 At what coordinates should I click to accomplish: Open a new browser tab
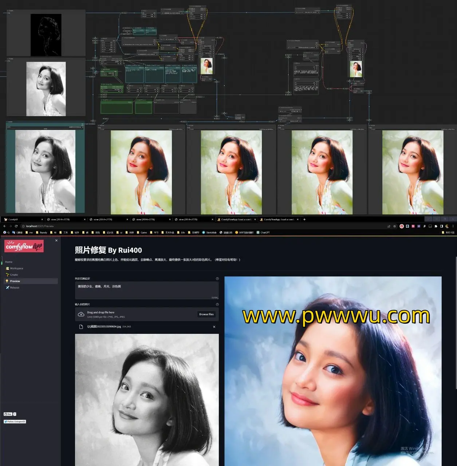(x=304, y=220)
